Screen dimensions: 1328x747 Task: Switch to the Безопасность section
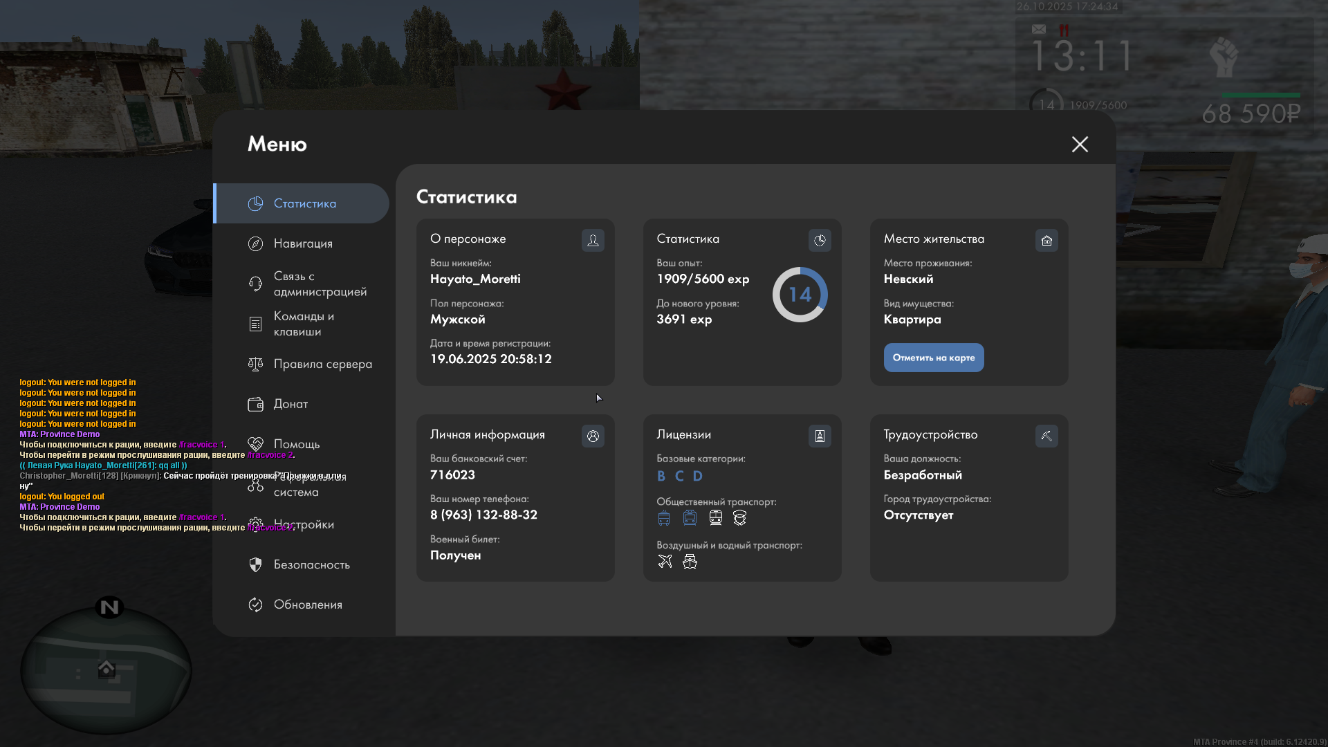tap(311, 564)
